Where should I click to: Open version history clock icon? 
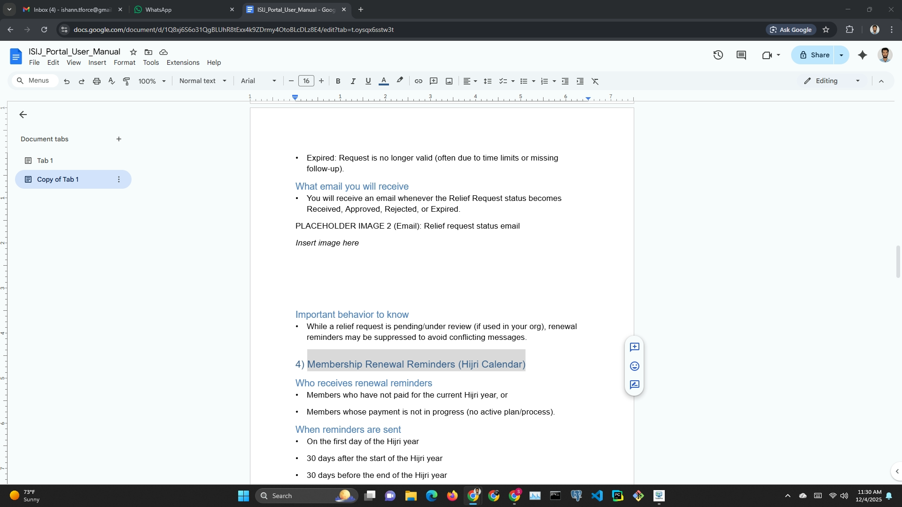tap(718, 55)
